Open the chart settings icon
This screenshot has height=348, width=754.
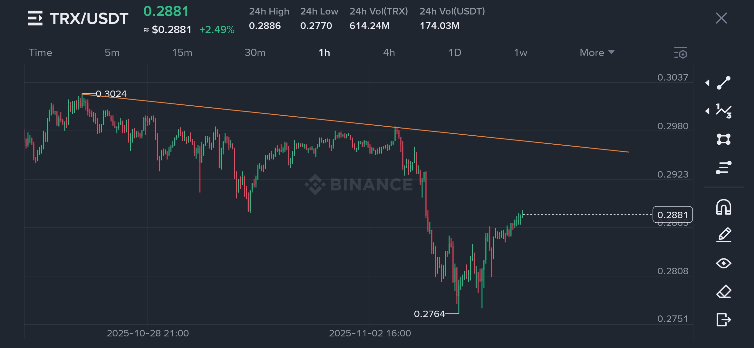click(681, 53)
